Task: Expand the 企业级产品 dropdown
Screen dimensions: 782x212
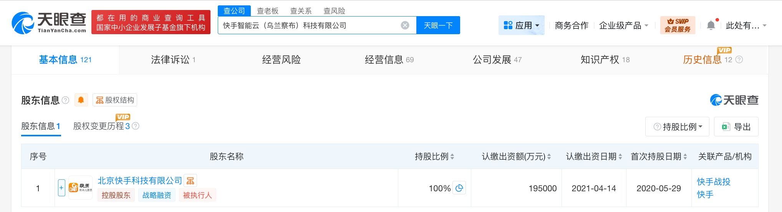Action: [623, 25]
